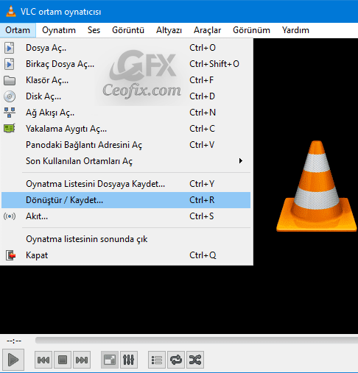Viewport: 358px width, 373px height.
Task: Choose Oynatma Listesini Dosyaya Kaydet...
Action: click(x=126, y=184)
